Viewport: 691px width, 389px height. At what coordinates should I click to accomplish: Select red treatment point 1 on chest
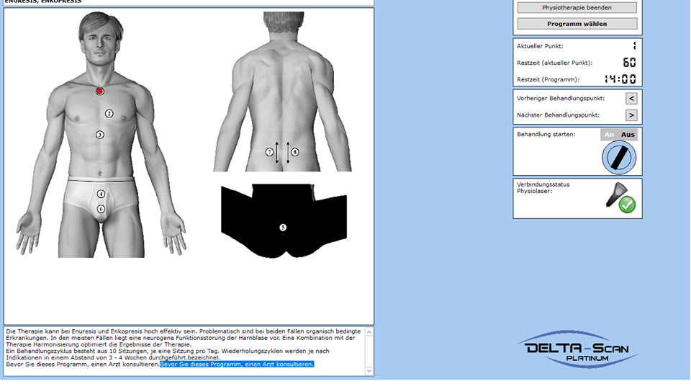pyautogui.click(x=99, y=91)
